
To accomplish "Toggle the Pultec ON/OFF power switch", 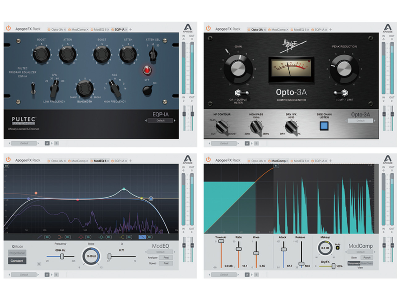I will (148, 90).
